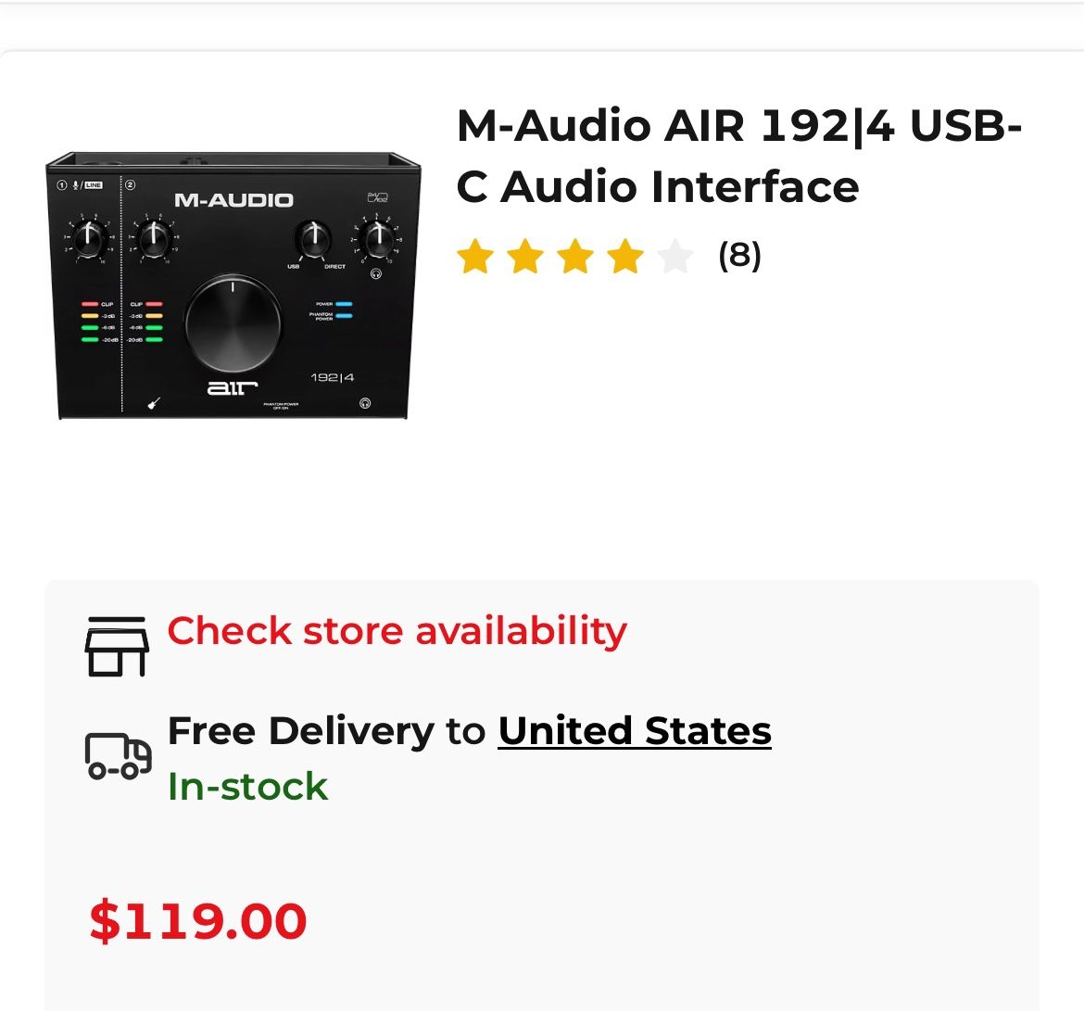Click the star rating row
This screenshot has width=1084, height=1011.
574,257
